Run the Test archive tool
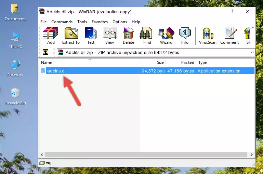Viewport: 263px width, 174px height. coord(91,36)
